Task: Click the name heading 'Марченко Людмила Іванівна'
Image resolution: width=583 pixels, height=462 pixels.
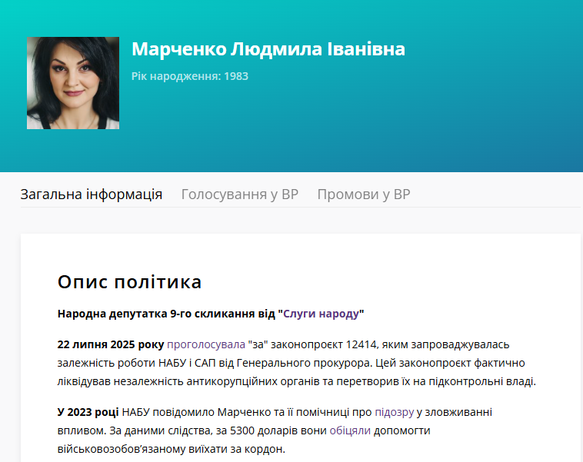Action: [268, 49]
